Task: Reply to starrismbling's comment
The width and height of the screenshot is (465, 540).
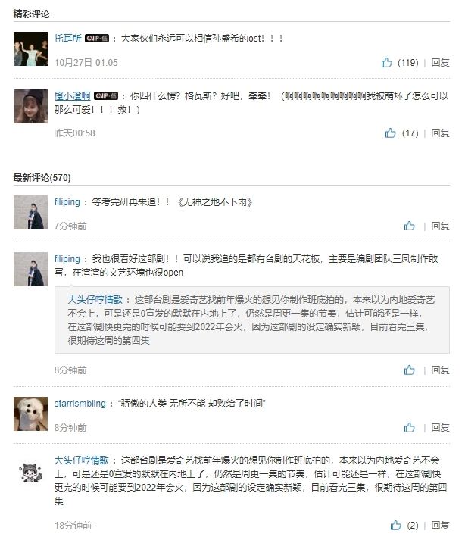Action: point(440,428)
